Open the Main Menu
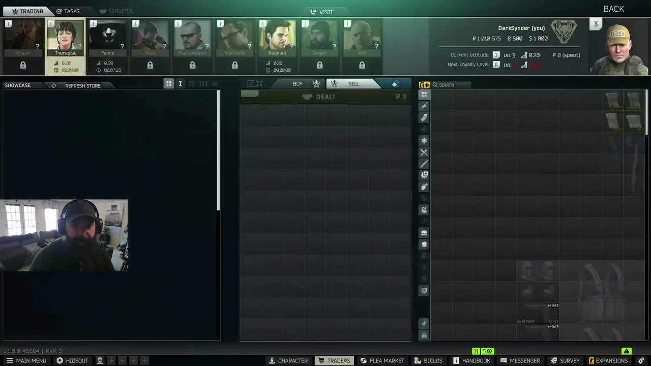 pos(26,360)
